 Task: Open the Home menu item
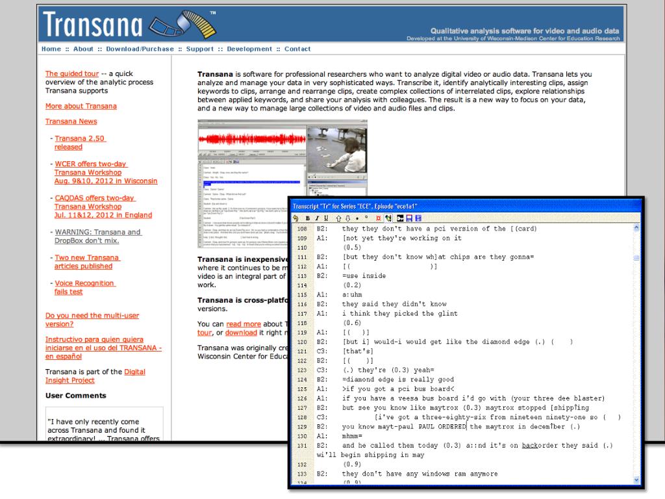click(x=51, y=49)
